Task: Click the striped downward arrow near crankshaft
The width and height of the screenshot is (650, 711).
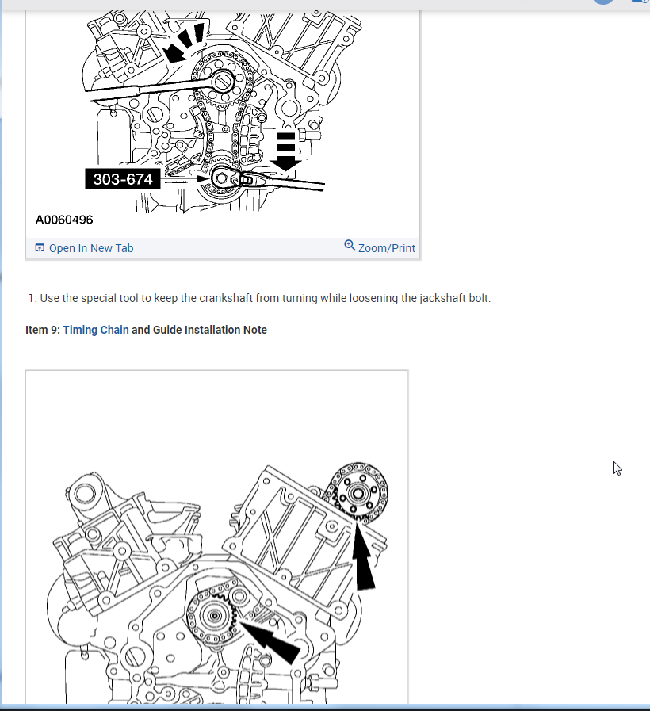Action: point(285,151)
